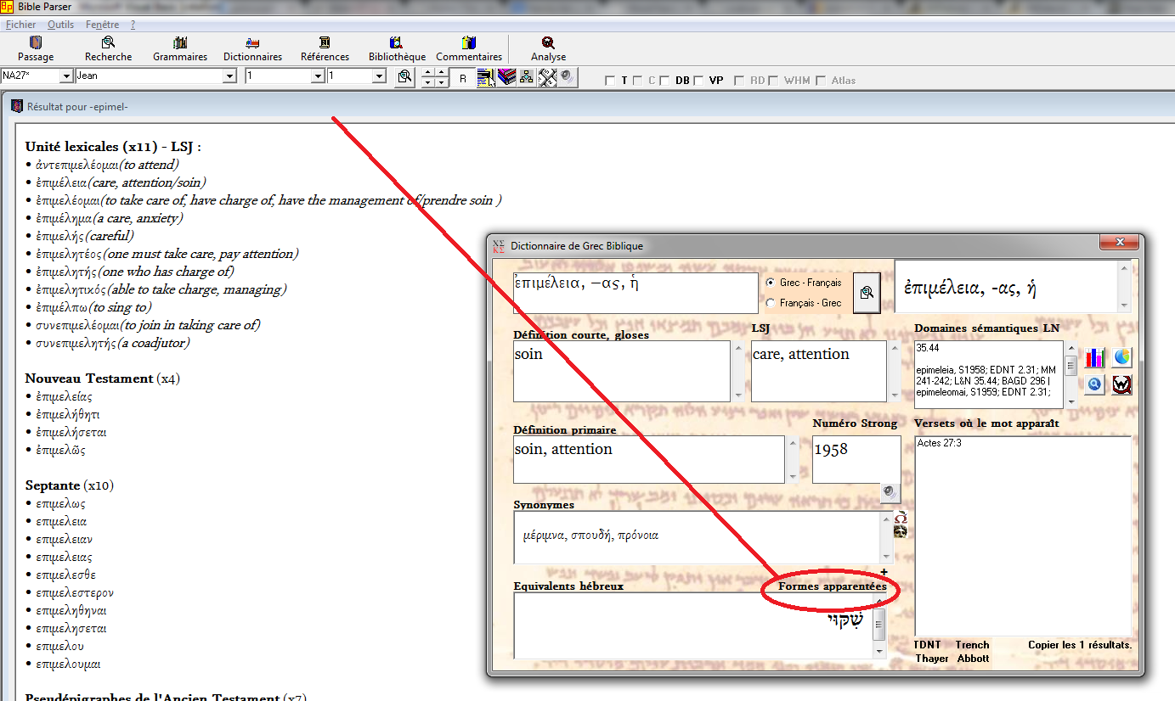This screenshot has width=1175, height=701.
Task: Toggle the WHM checkbox
Action: (773, 81)
